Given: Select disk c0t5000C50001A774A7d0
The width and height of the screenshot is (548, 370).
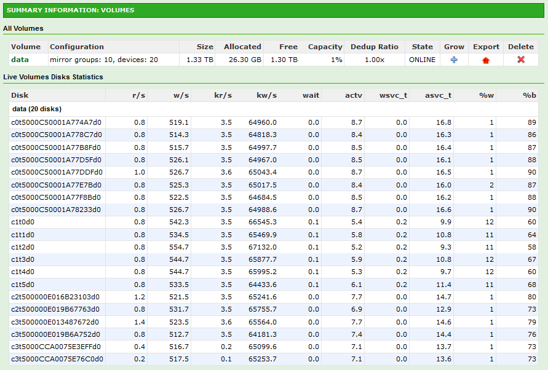Looking at the screenshot, I should [56, 123].
